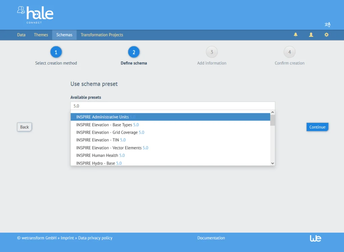Open the settings gear icon
Viewport: 344px width, 252px height.
[326, 35]
